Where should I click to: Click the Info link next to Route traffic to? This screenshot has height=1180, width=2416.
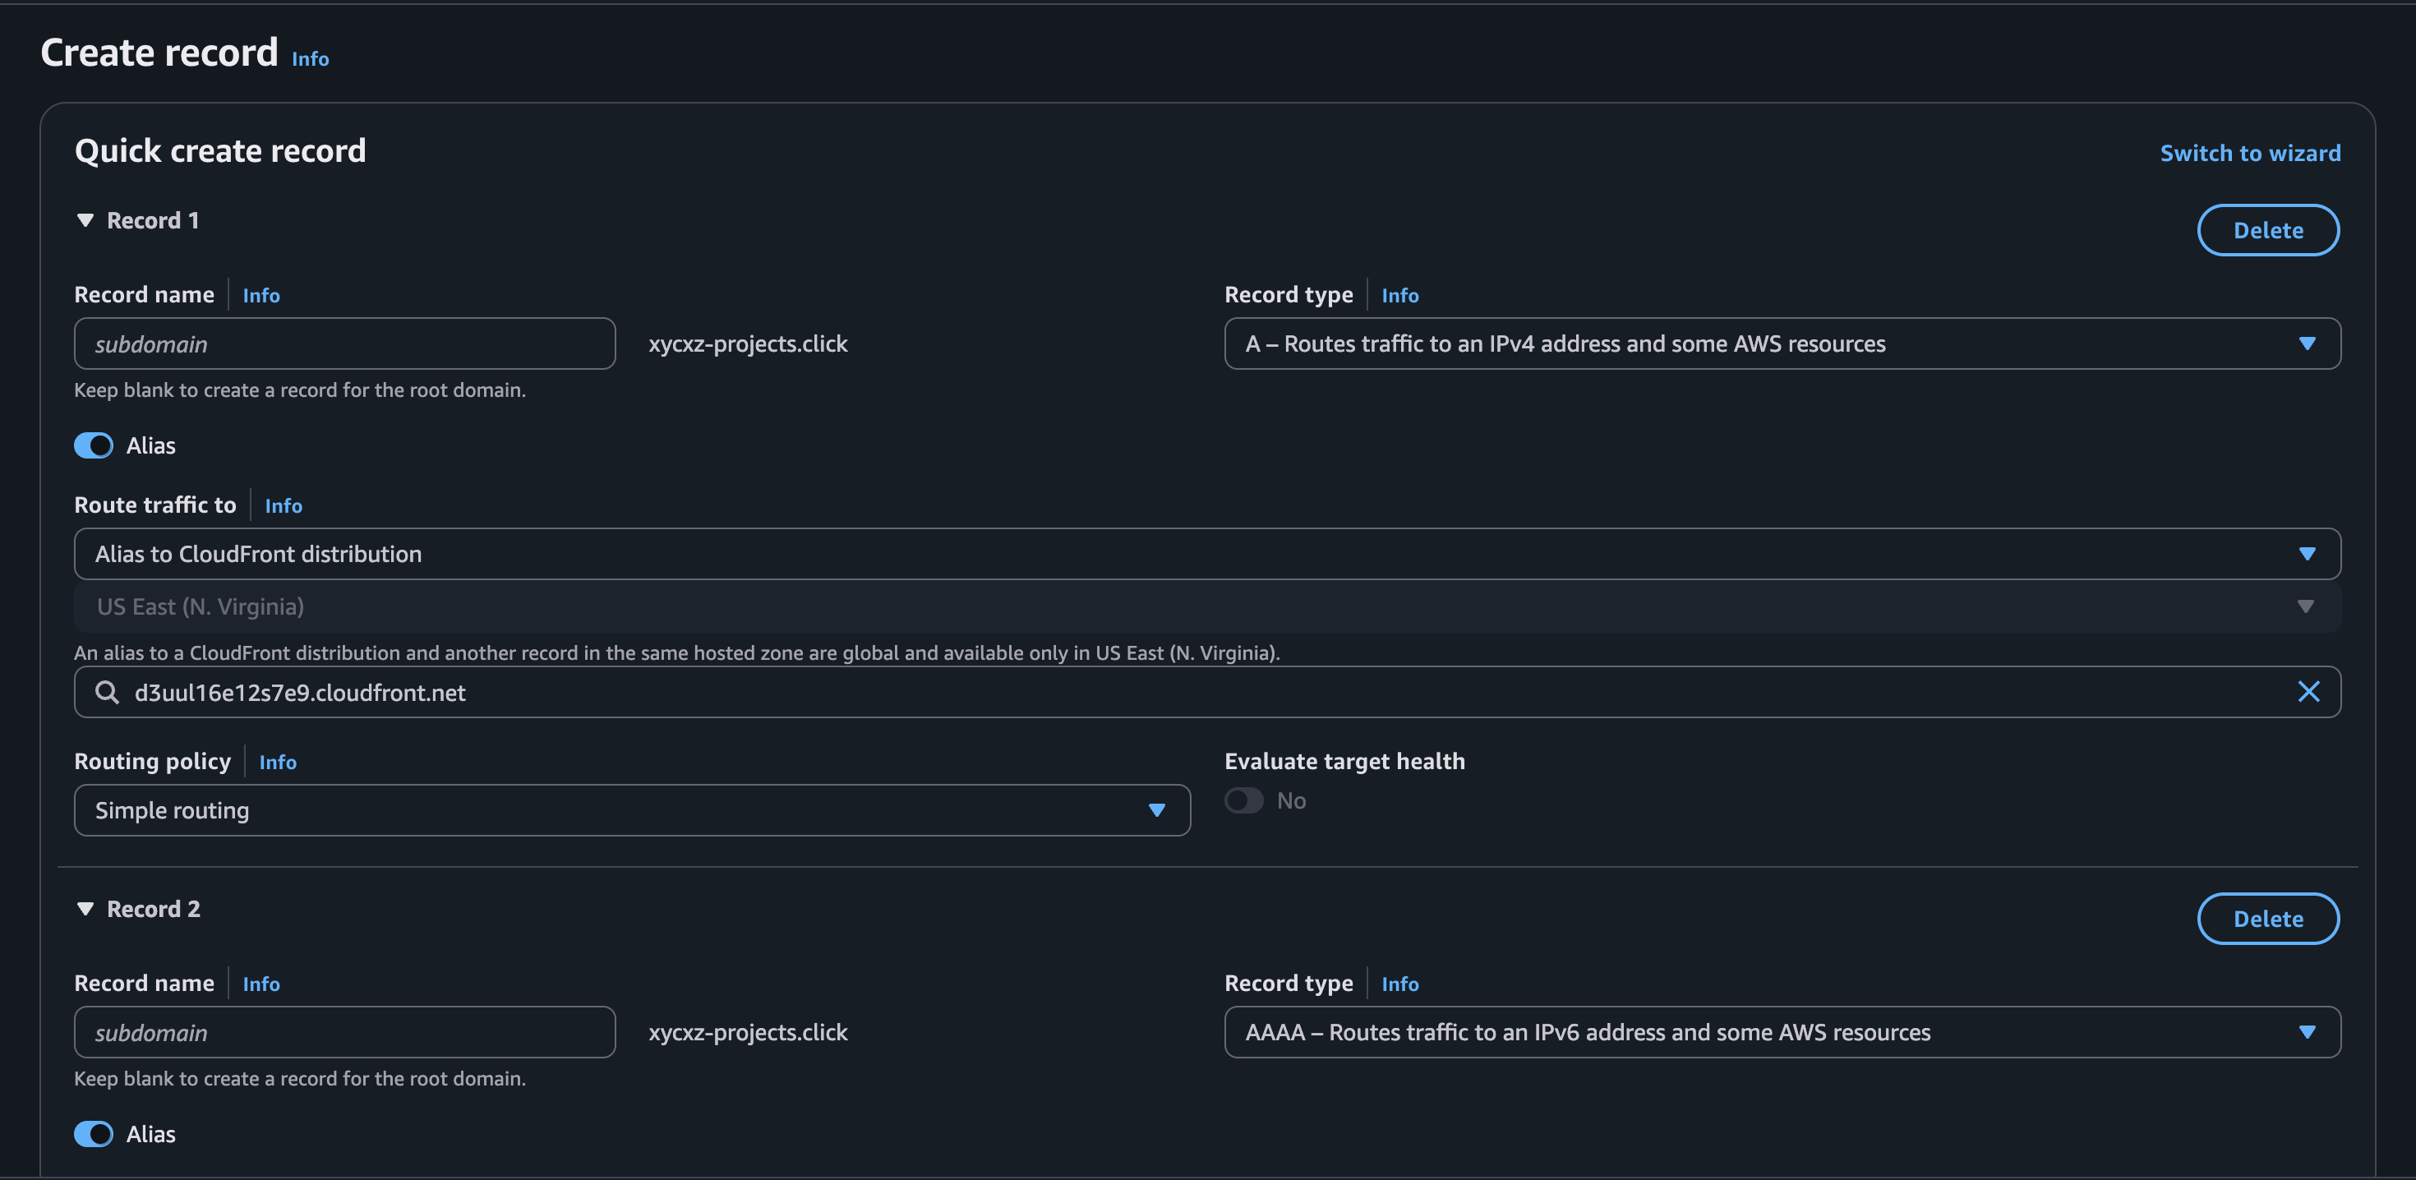coord(284,505)
